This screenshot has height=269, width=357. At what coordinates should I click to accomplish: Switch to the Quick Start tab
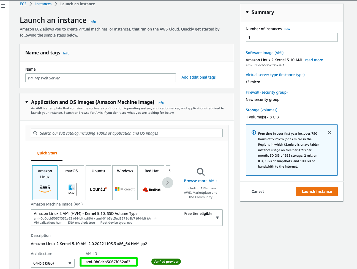[x=47, y=153]
